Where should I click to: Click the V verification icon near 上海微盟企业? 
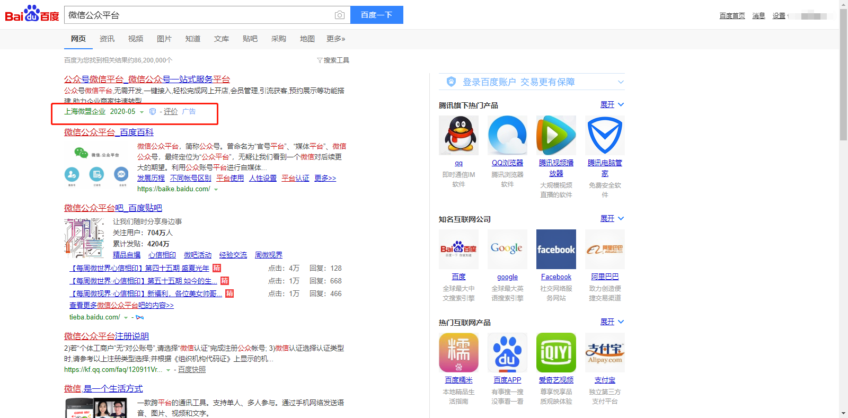click(x=153, y=112)
